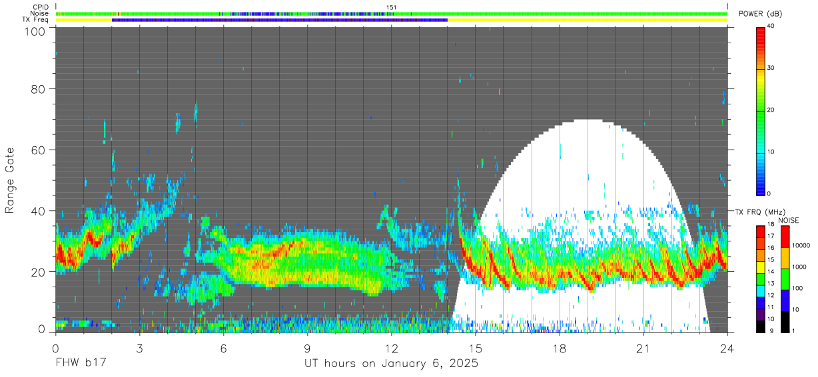Viewport: 818px width, 377px height.
Task: Click the yellow 14-15 MHz TX FRQ swatch
Action: pyautogui.click(x=761, y=267)
